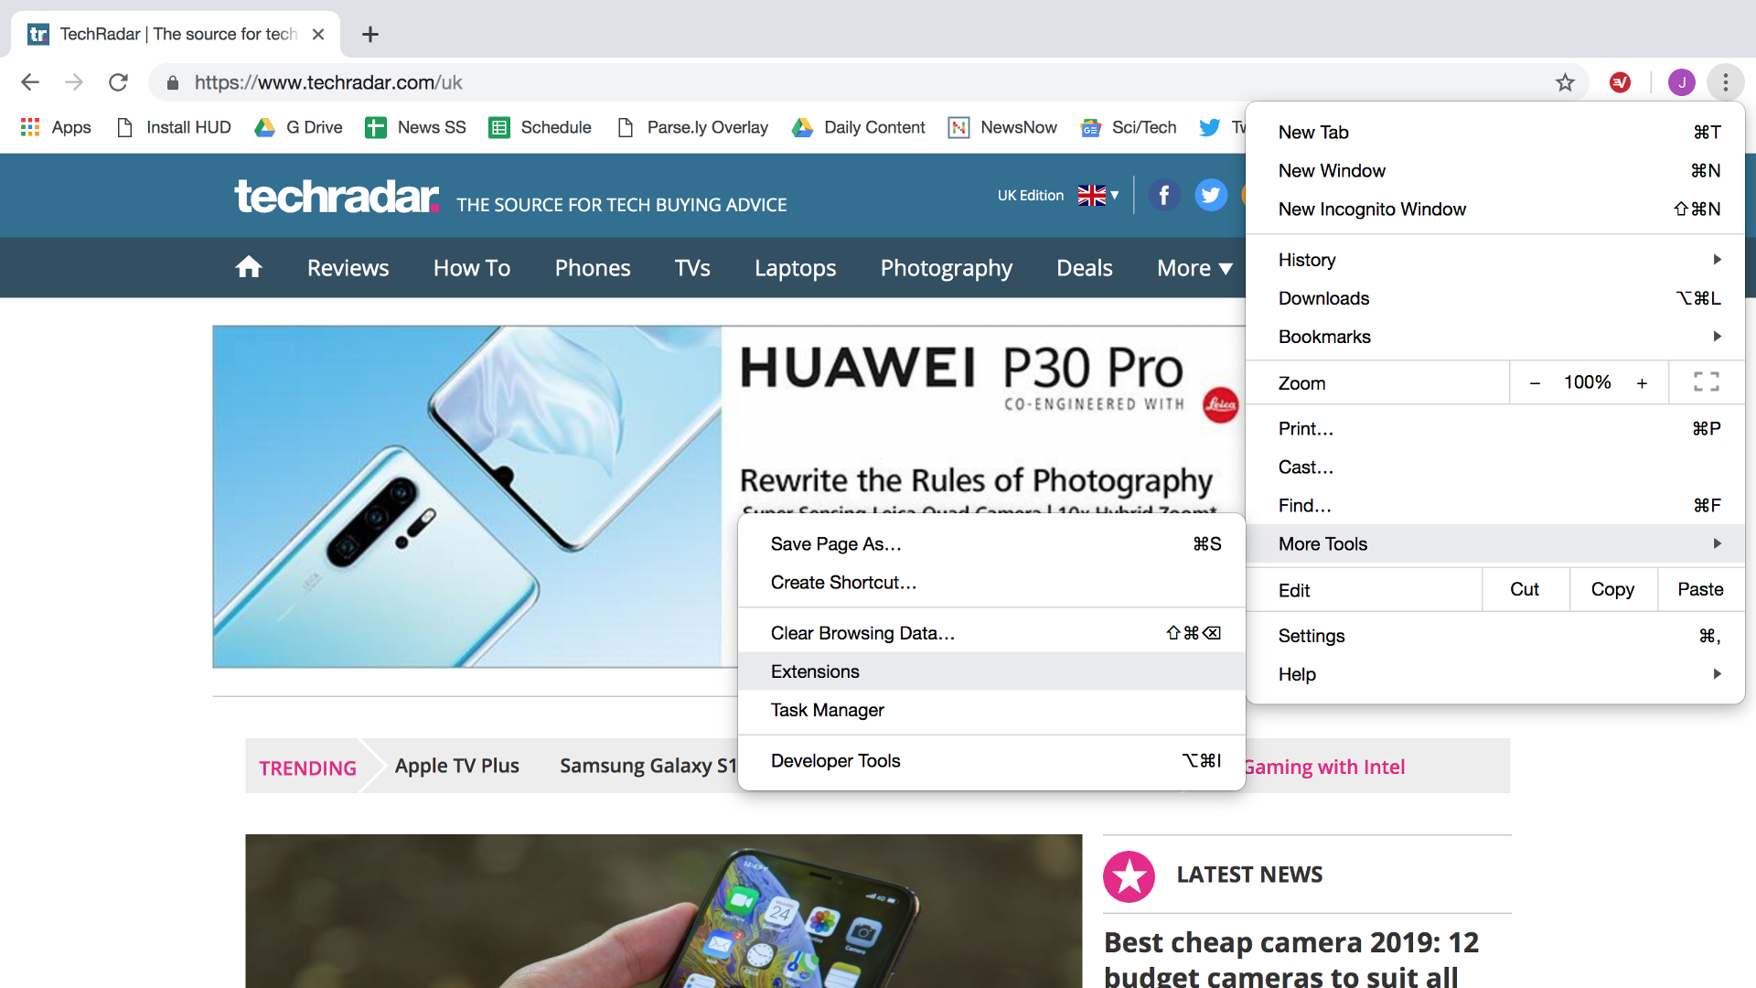Open NewsNow bookmark
Viewport: 1756px width, 988px height.
coord(1003,127)
